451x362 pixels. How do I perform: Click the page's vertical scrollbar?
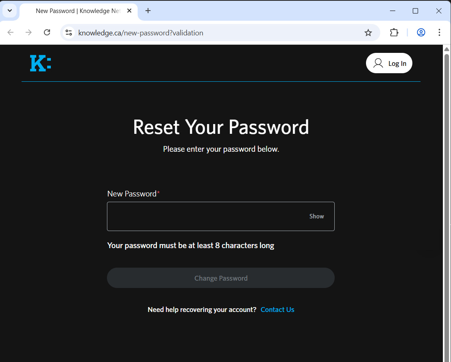(x=447, y=203)
